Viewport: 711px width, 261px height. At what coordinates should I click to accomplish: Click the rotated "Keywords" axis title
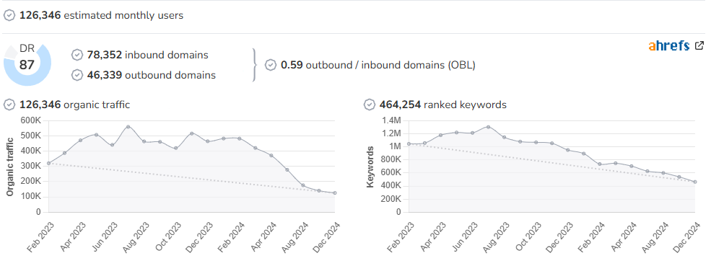[x=370, y=167]
